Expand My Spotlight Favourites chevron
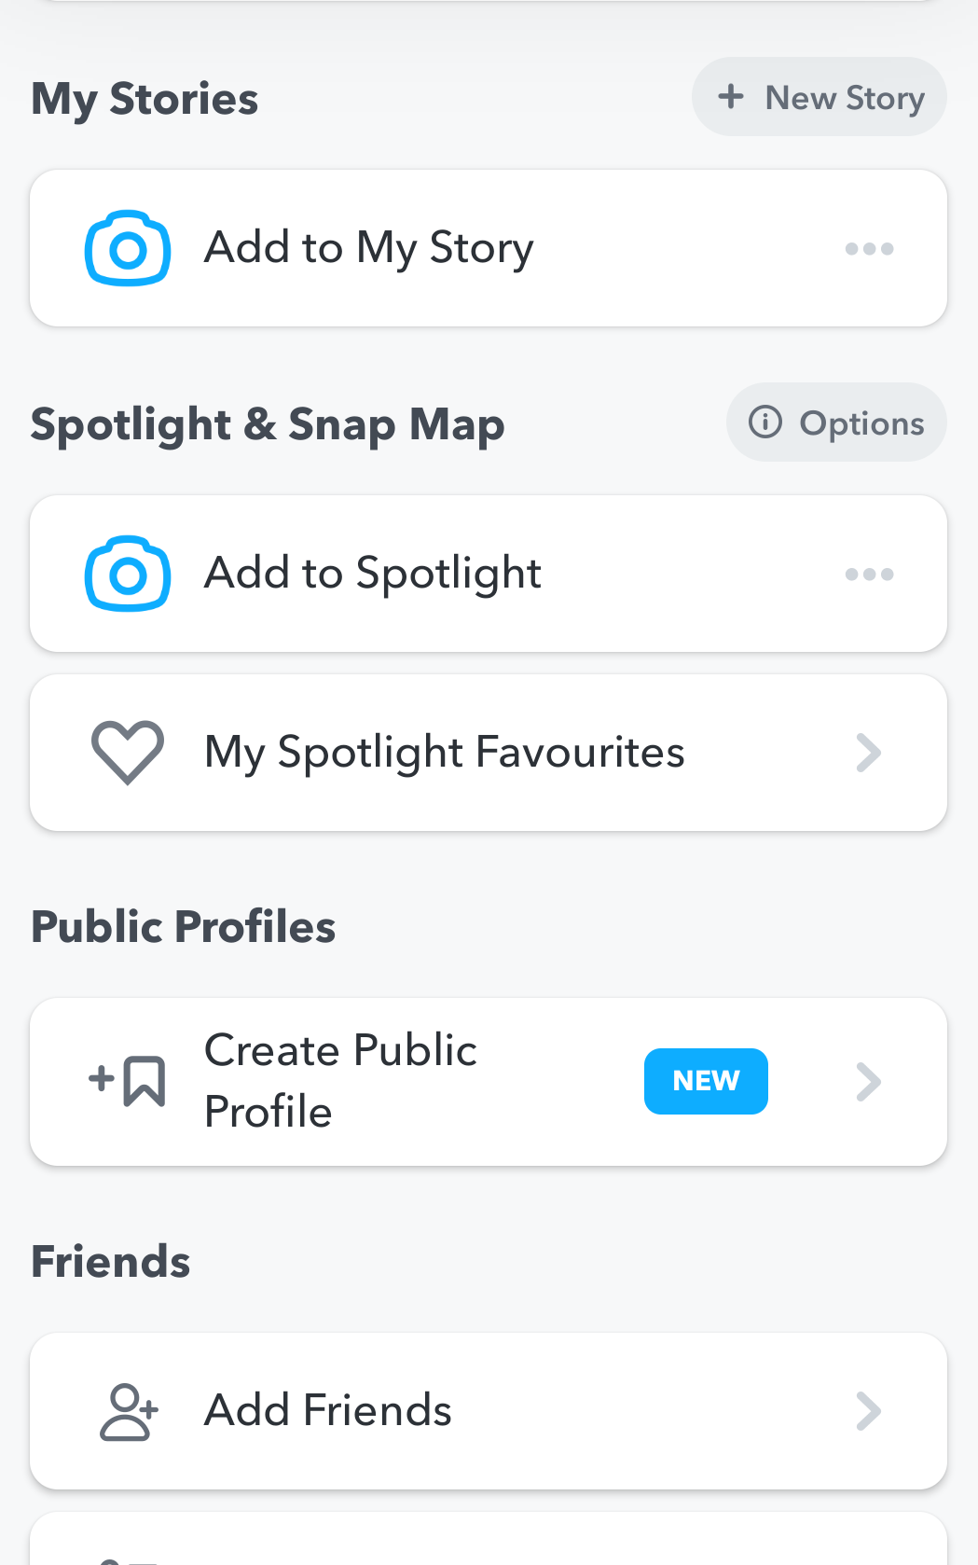The height and width of the screenshot is (1565, 978). click(x=868, y=753)
